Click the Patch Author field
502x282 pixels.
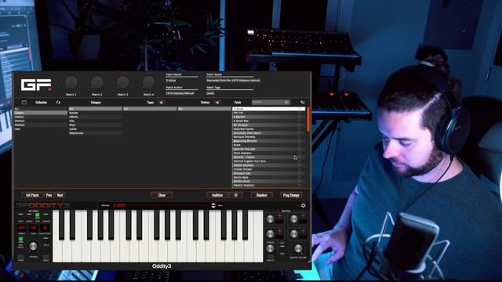tap(182, 93)
